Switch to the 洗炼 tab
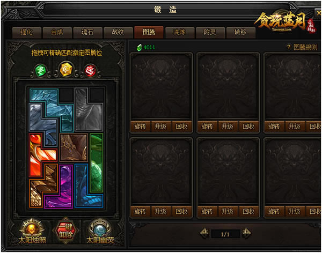Screen dimensions: 322x253 [x=179, y=32]
